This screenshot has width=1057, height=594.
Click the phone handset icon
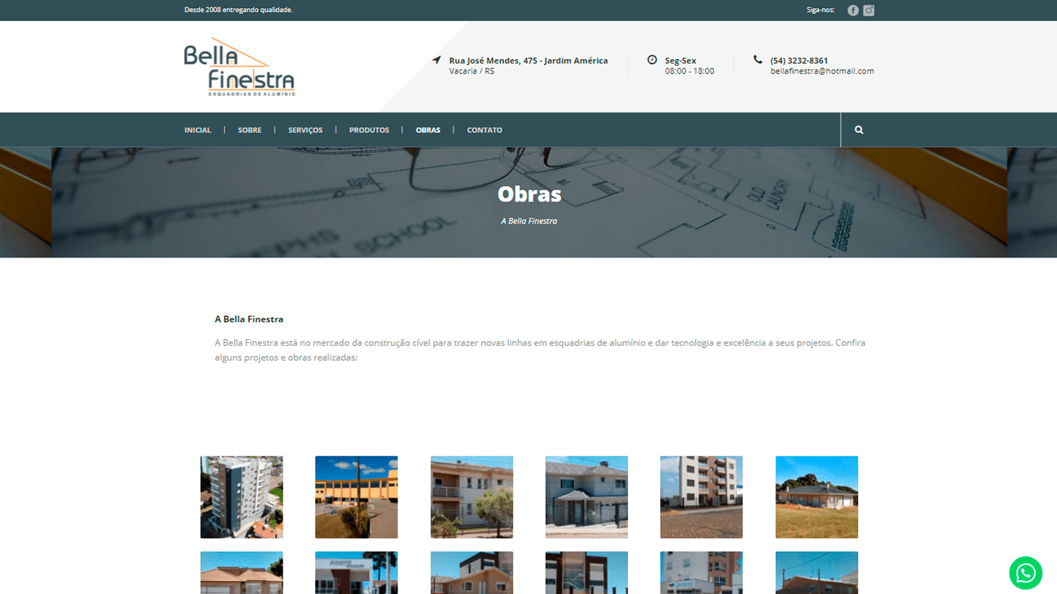pos(758,59)
